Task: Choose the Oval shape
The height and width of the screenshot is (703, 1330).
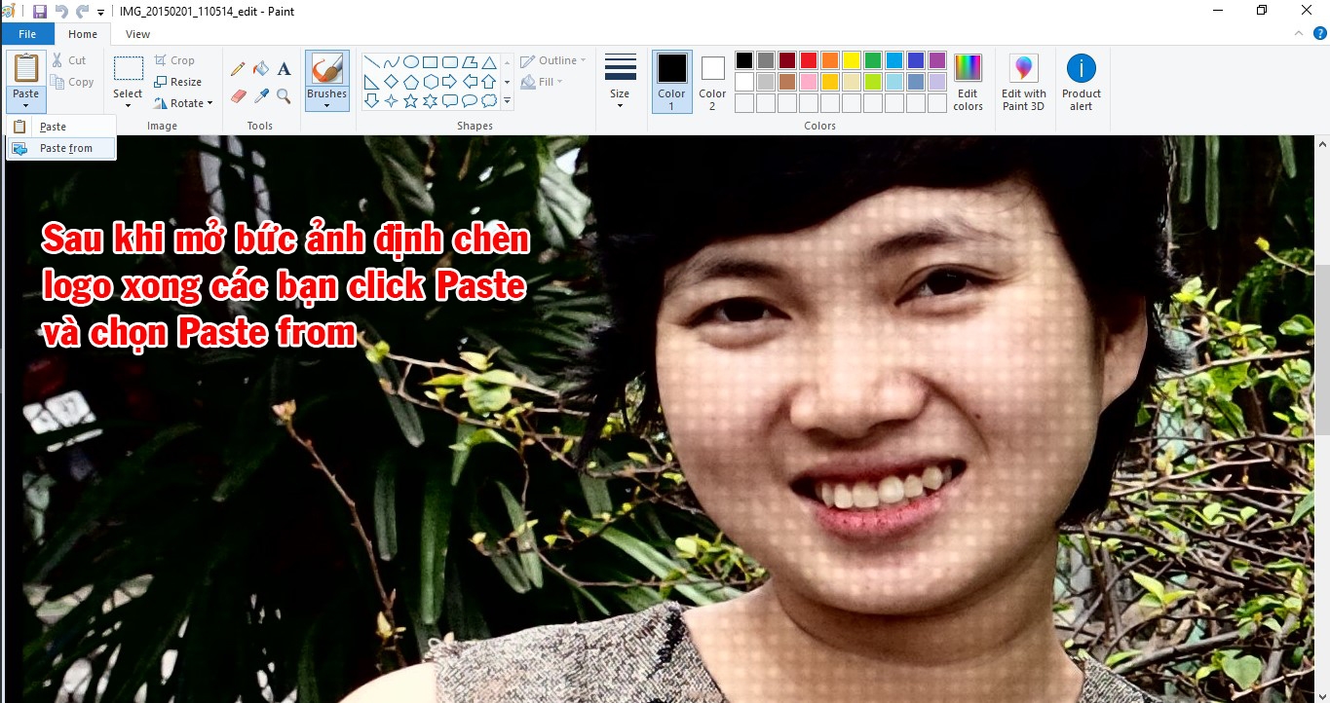Action: click(x=410, y=62)
